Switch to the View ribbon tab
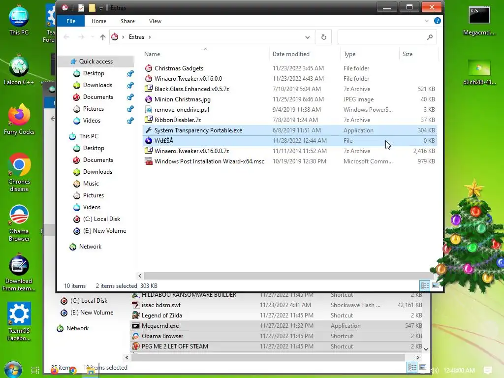 155,21
